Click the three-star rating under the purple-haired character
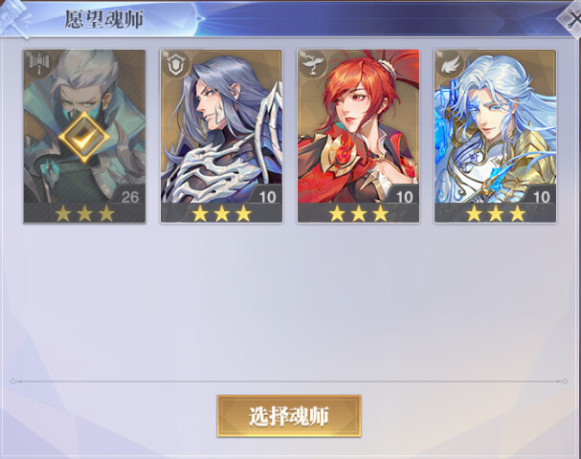 (221, 213)
